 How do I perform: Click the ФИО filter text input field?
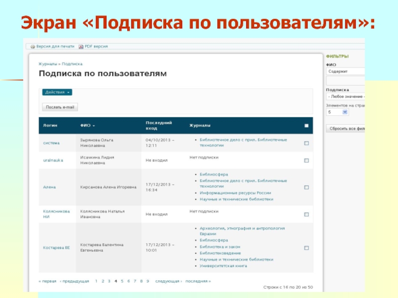[x=345, y=80]
